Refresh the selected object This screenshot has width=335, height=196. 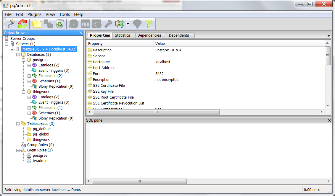22,24
